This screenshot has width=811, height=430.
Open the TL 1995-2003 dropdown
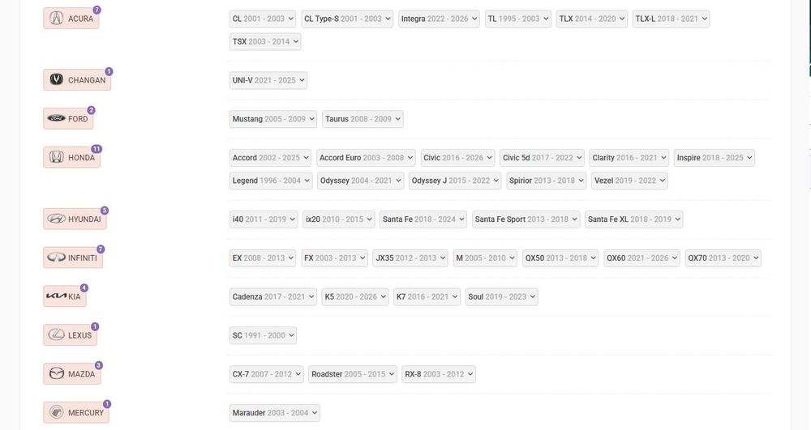517,19
